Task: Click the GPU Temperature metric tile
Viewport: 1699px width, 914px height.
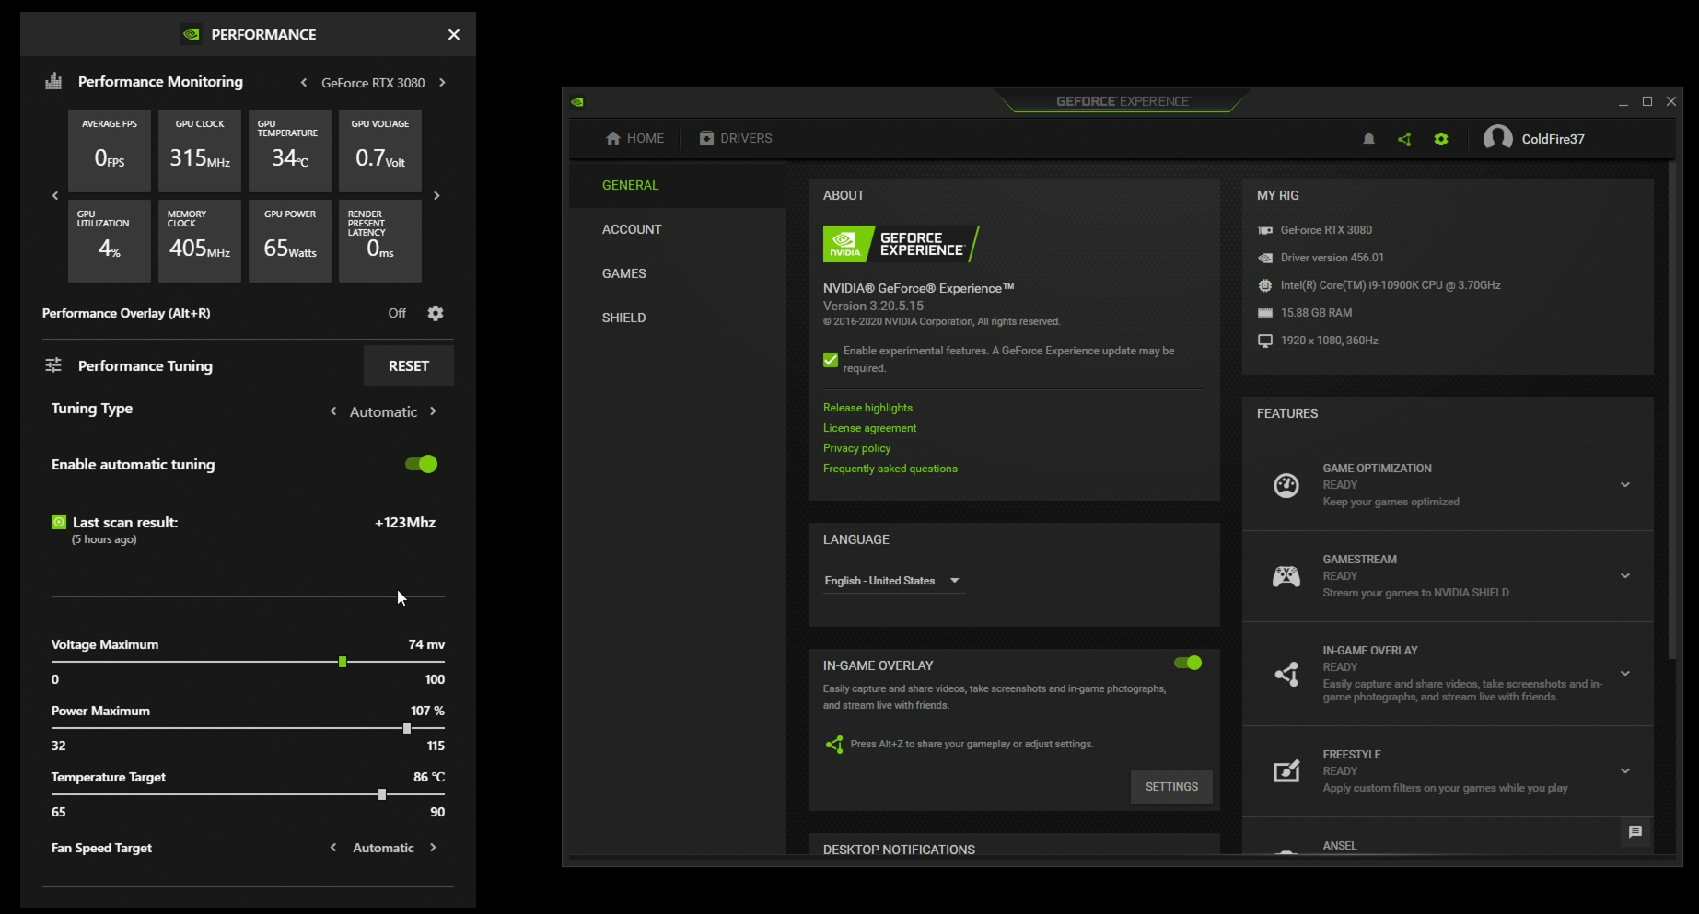Action: pos(290,151)
